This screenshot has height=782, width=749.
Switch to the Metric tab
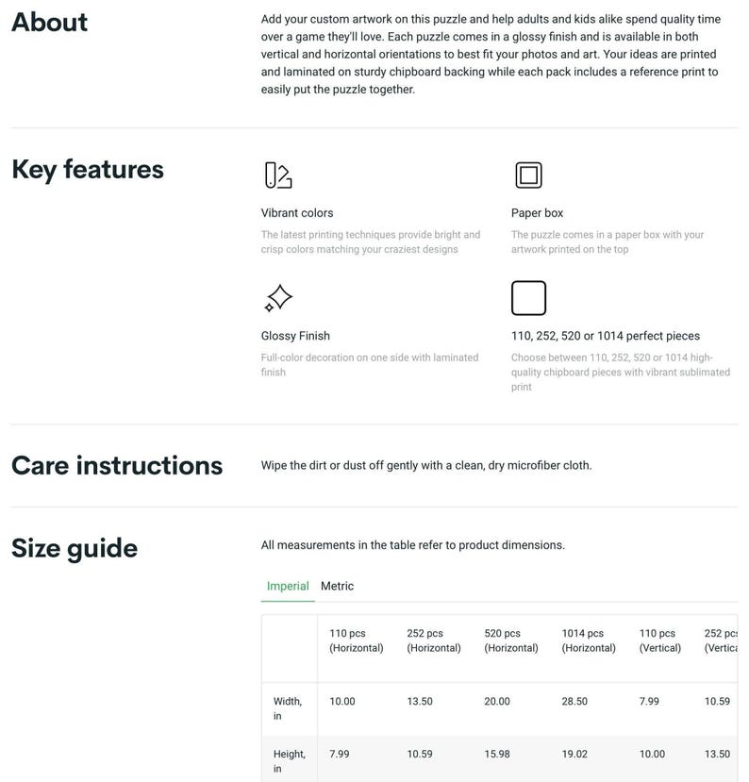pyautogui.click(x=337, y=586)
